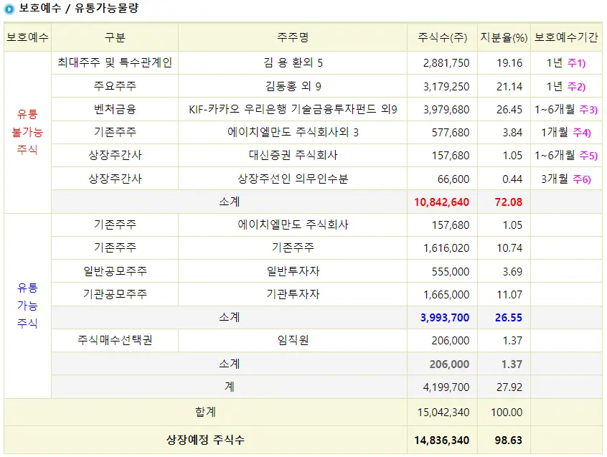
Task: Click the red 소계 value 10,842,640
Action: (441, 202)
